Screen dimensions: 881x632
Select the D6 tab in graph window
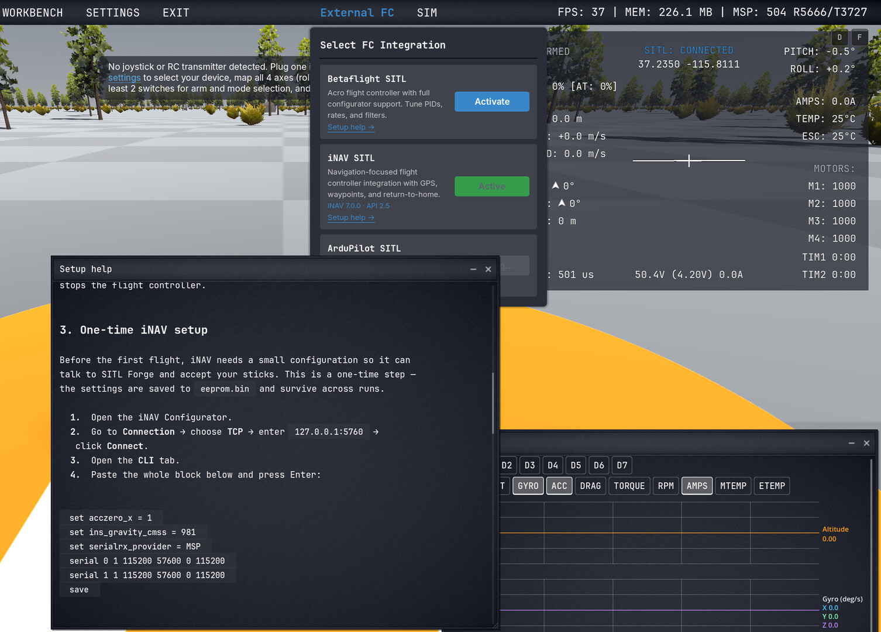pos(599,465)
